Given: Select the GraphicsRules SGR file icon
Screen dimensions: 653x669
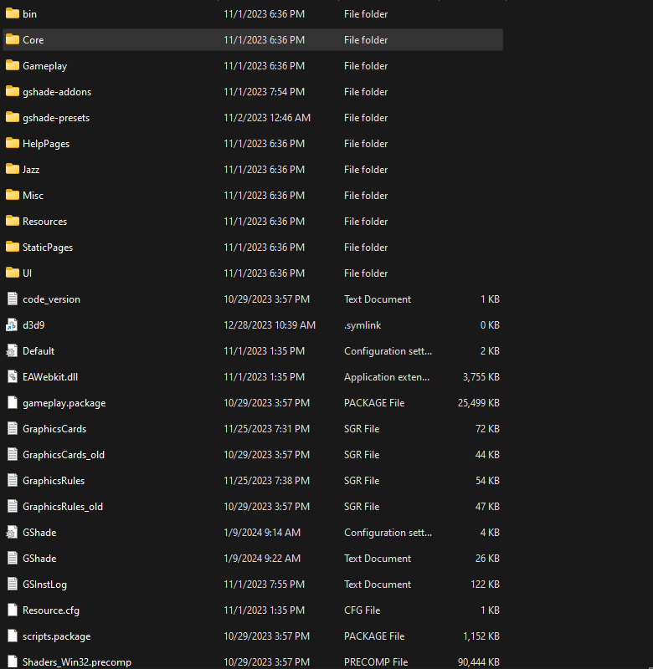Looking at the screenshot, I should (x=13, y=481).
